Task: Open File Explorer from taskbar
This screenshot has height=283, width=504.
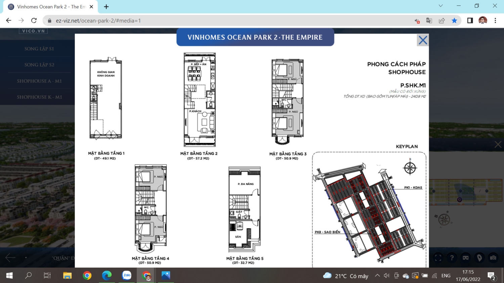Action: pos(68,276)
